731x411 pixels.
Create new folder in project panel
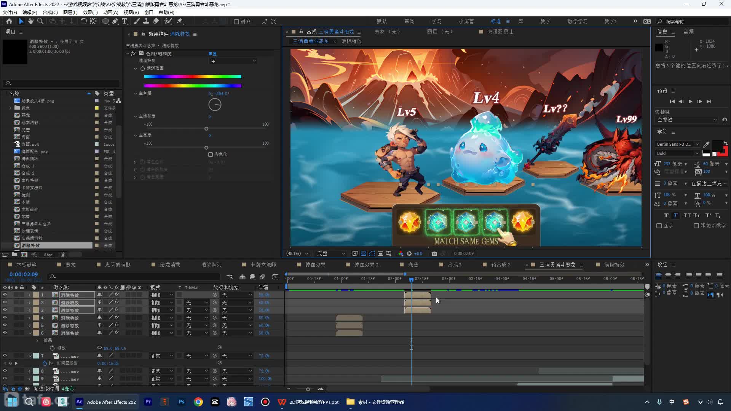coord(14,255)
